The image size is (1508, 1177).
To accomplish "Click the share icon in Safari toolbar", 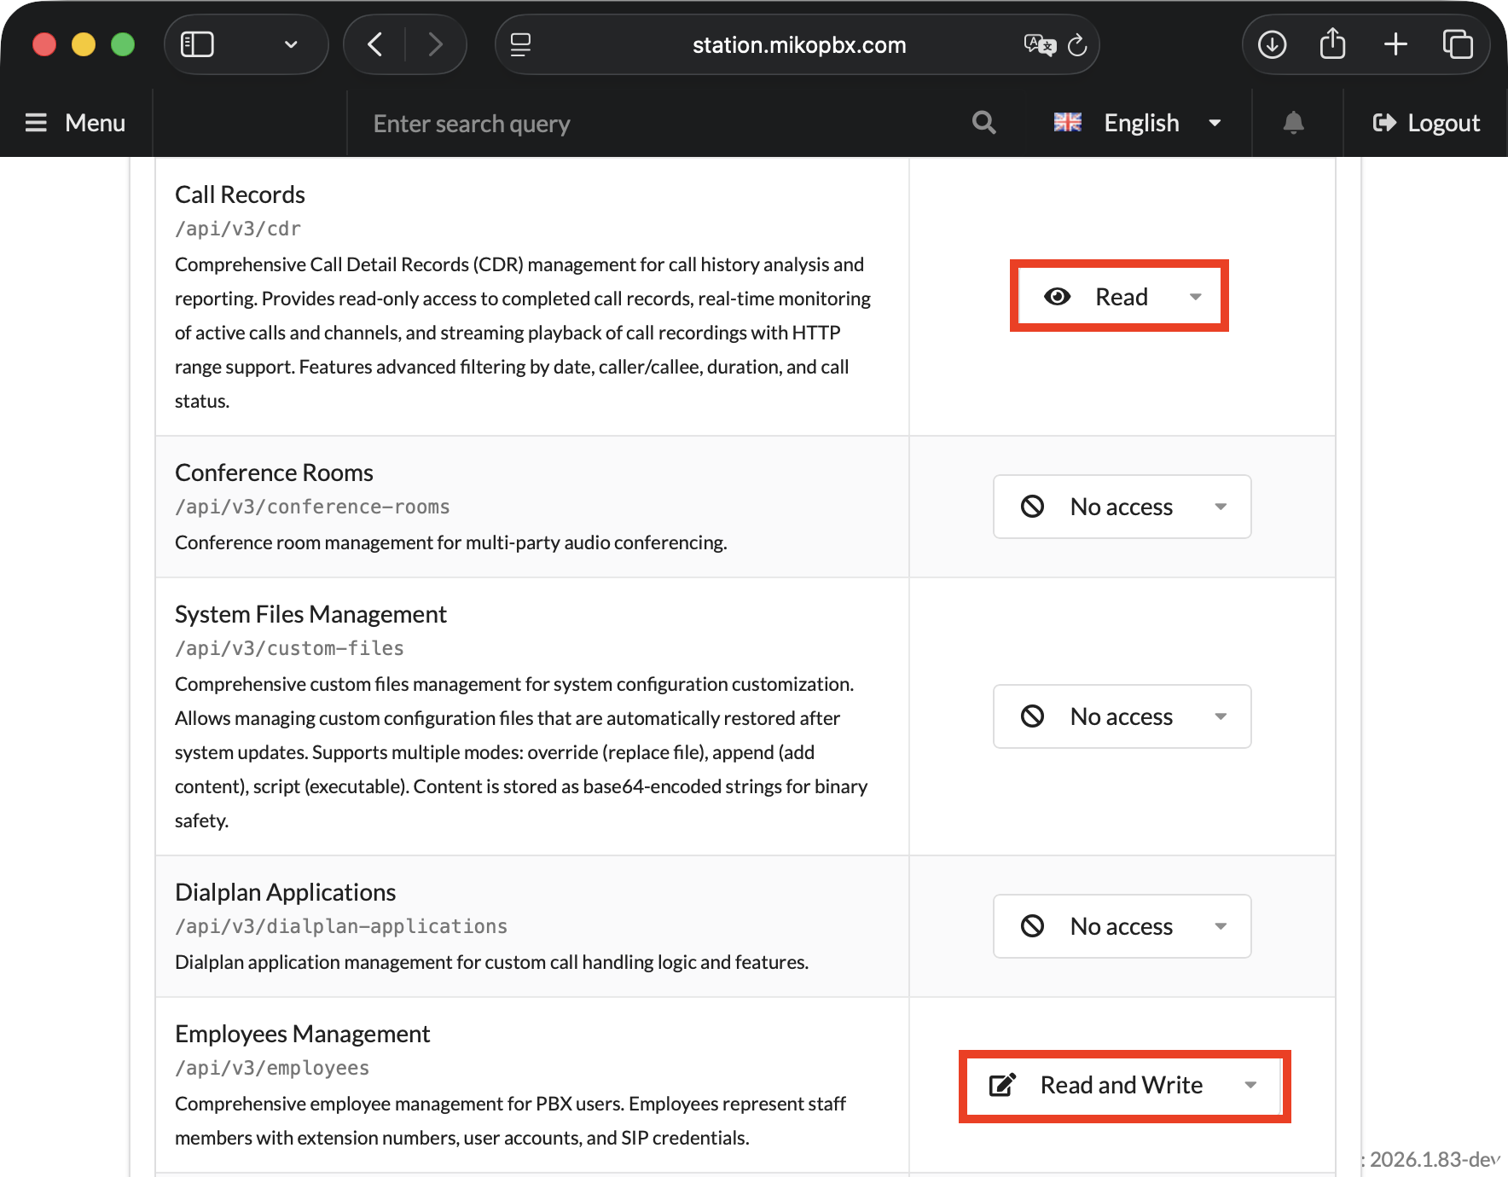I will click(1332, 44).
